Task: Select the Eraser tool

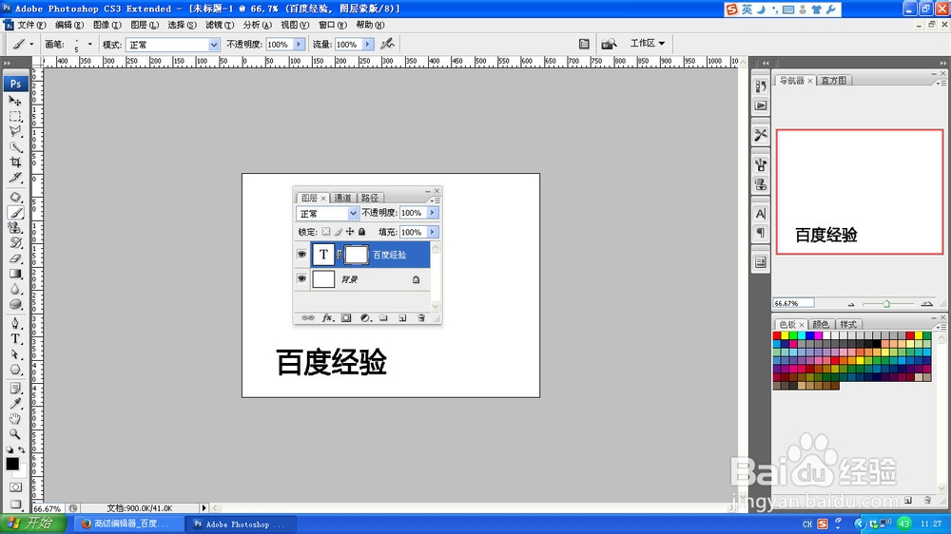Action: pos(15,258)
